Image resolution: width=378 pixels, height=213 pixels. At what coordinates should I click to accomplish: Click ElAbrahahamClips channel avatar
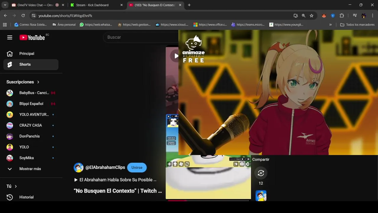[79, 167]
